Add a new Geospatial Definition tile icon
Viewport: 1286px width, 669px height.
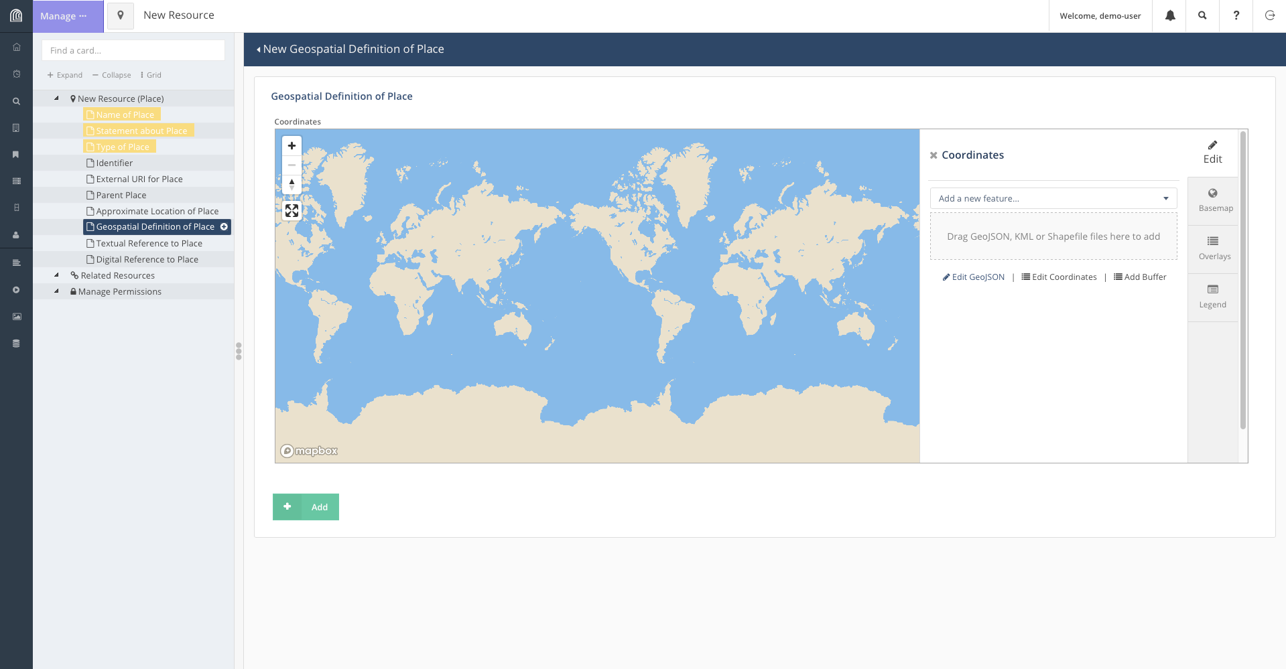click(x=224, y=227)
